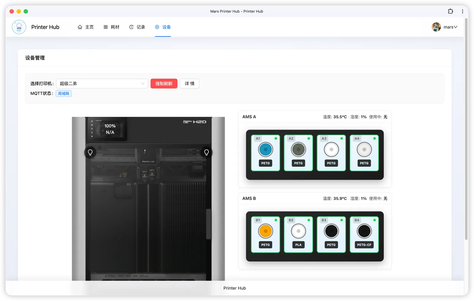Click the printer screen showing 100%
474x301 pixels.
pos(107,129)
